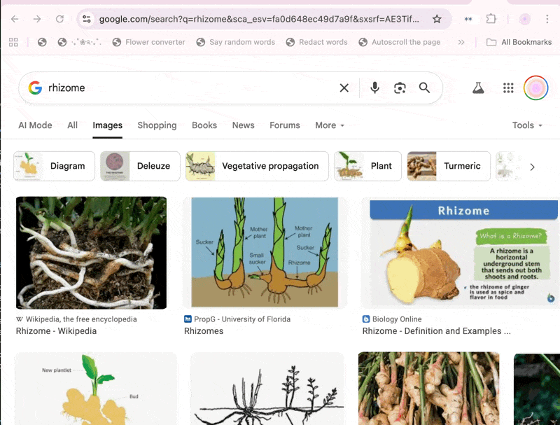
Task: Select the Vegetative propagation filter chip
Action: [x=257, y=166]
